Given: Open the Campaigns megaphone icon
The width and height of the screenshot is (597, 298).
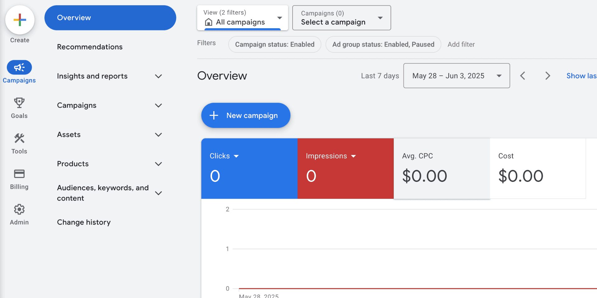Looking at the screenshot, I should 19,68.
